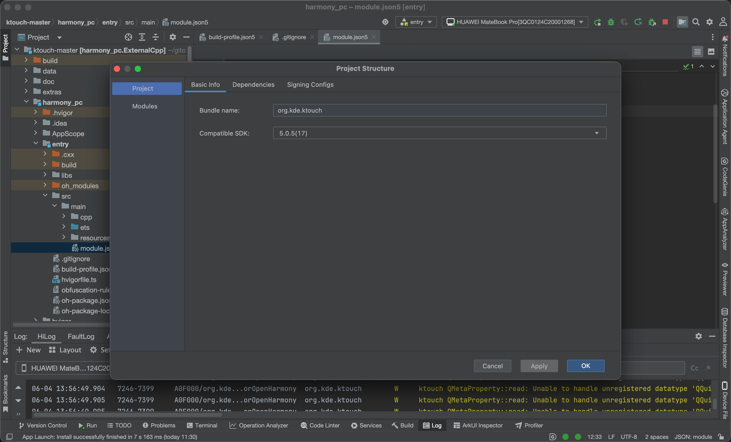Image resolution: width=731 pixels, height=442 pixels.
Task: Expand the ets folder
Action: point(63,227)
